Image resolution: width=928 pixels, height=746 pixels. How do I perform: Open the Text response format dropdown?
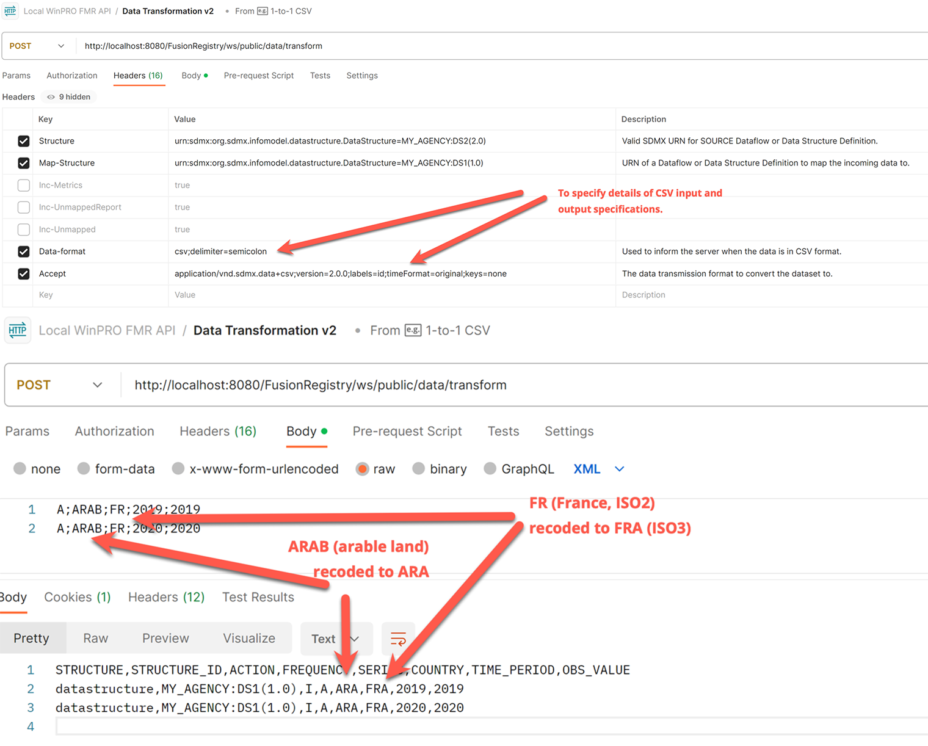(x=336, y=639)
